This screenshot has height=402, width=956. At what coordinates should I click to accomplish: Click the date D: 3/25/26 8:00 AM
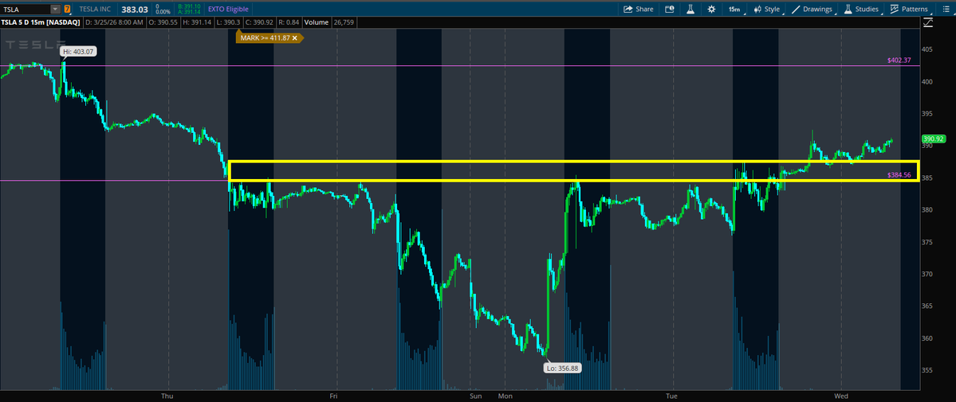coord(114,22)
